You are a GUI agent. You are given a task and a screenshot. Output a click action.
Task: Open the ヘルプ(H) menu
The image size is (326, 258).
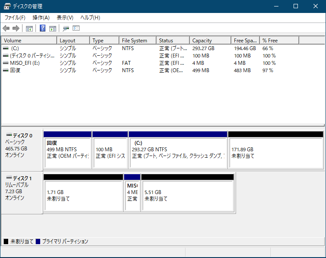click(x=90, y=18)
